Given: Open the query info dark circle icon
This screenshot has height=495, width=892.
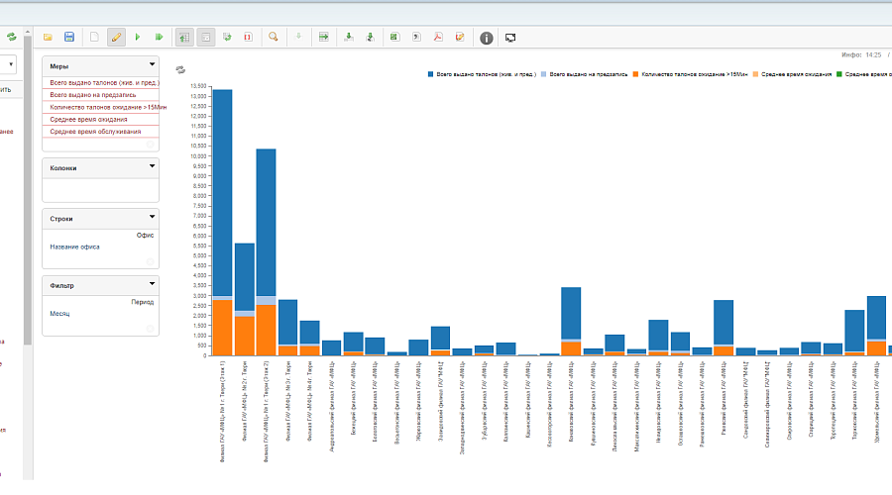Looking at the screenshot, I should click(x=486, y=38).
